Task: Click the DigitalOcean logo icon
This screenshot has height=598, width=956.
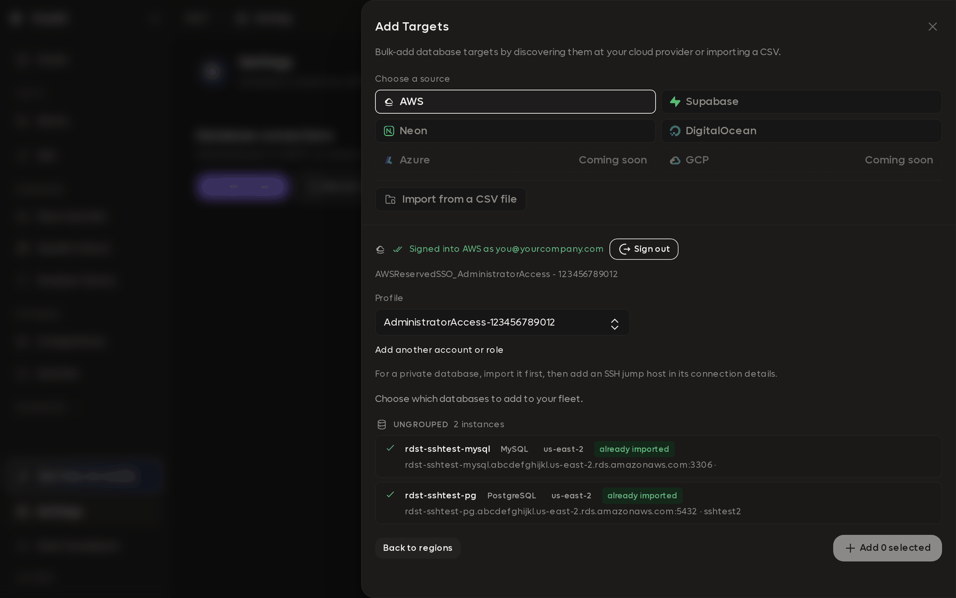Action: pos(675,131)
